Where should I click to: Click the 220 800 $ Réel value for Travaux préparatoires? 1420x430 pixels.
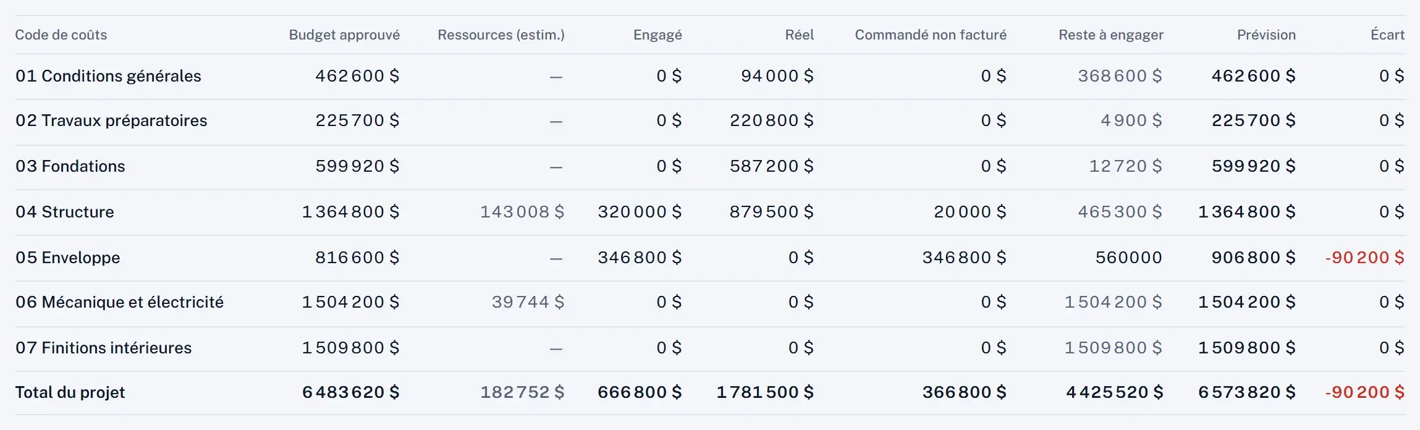click(772, 120)
